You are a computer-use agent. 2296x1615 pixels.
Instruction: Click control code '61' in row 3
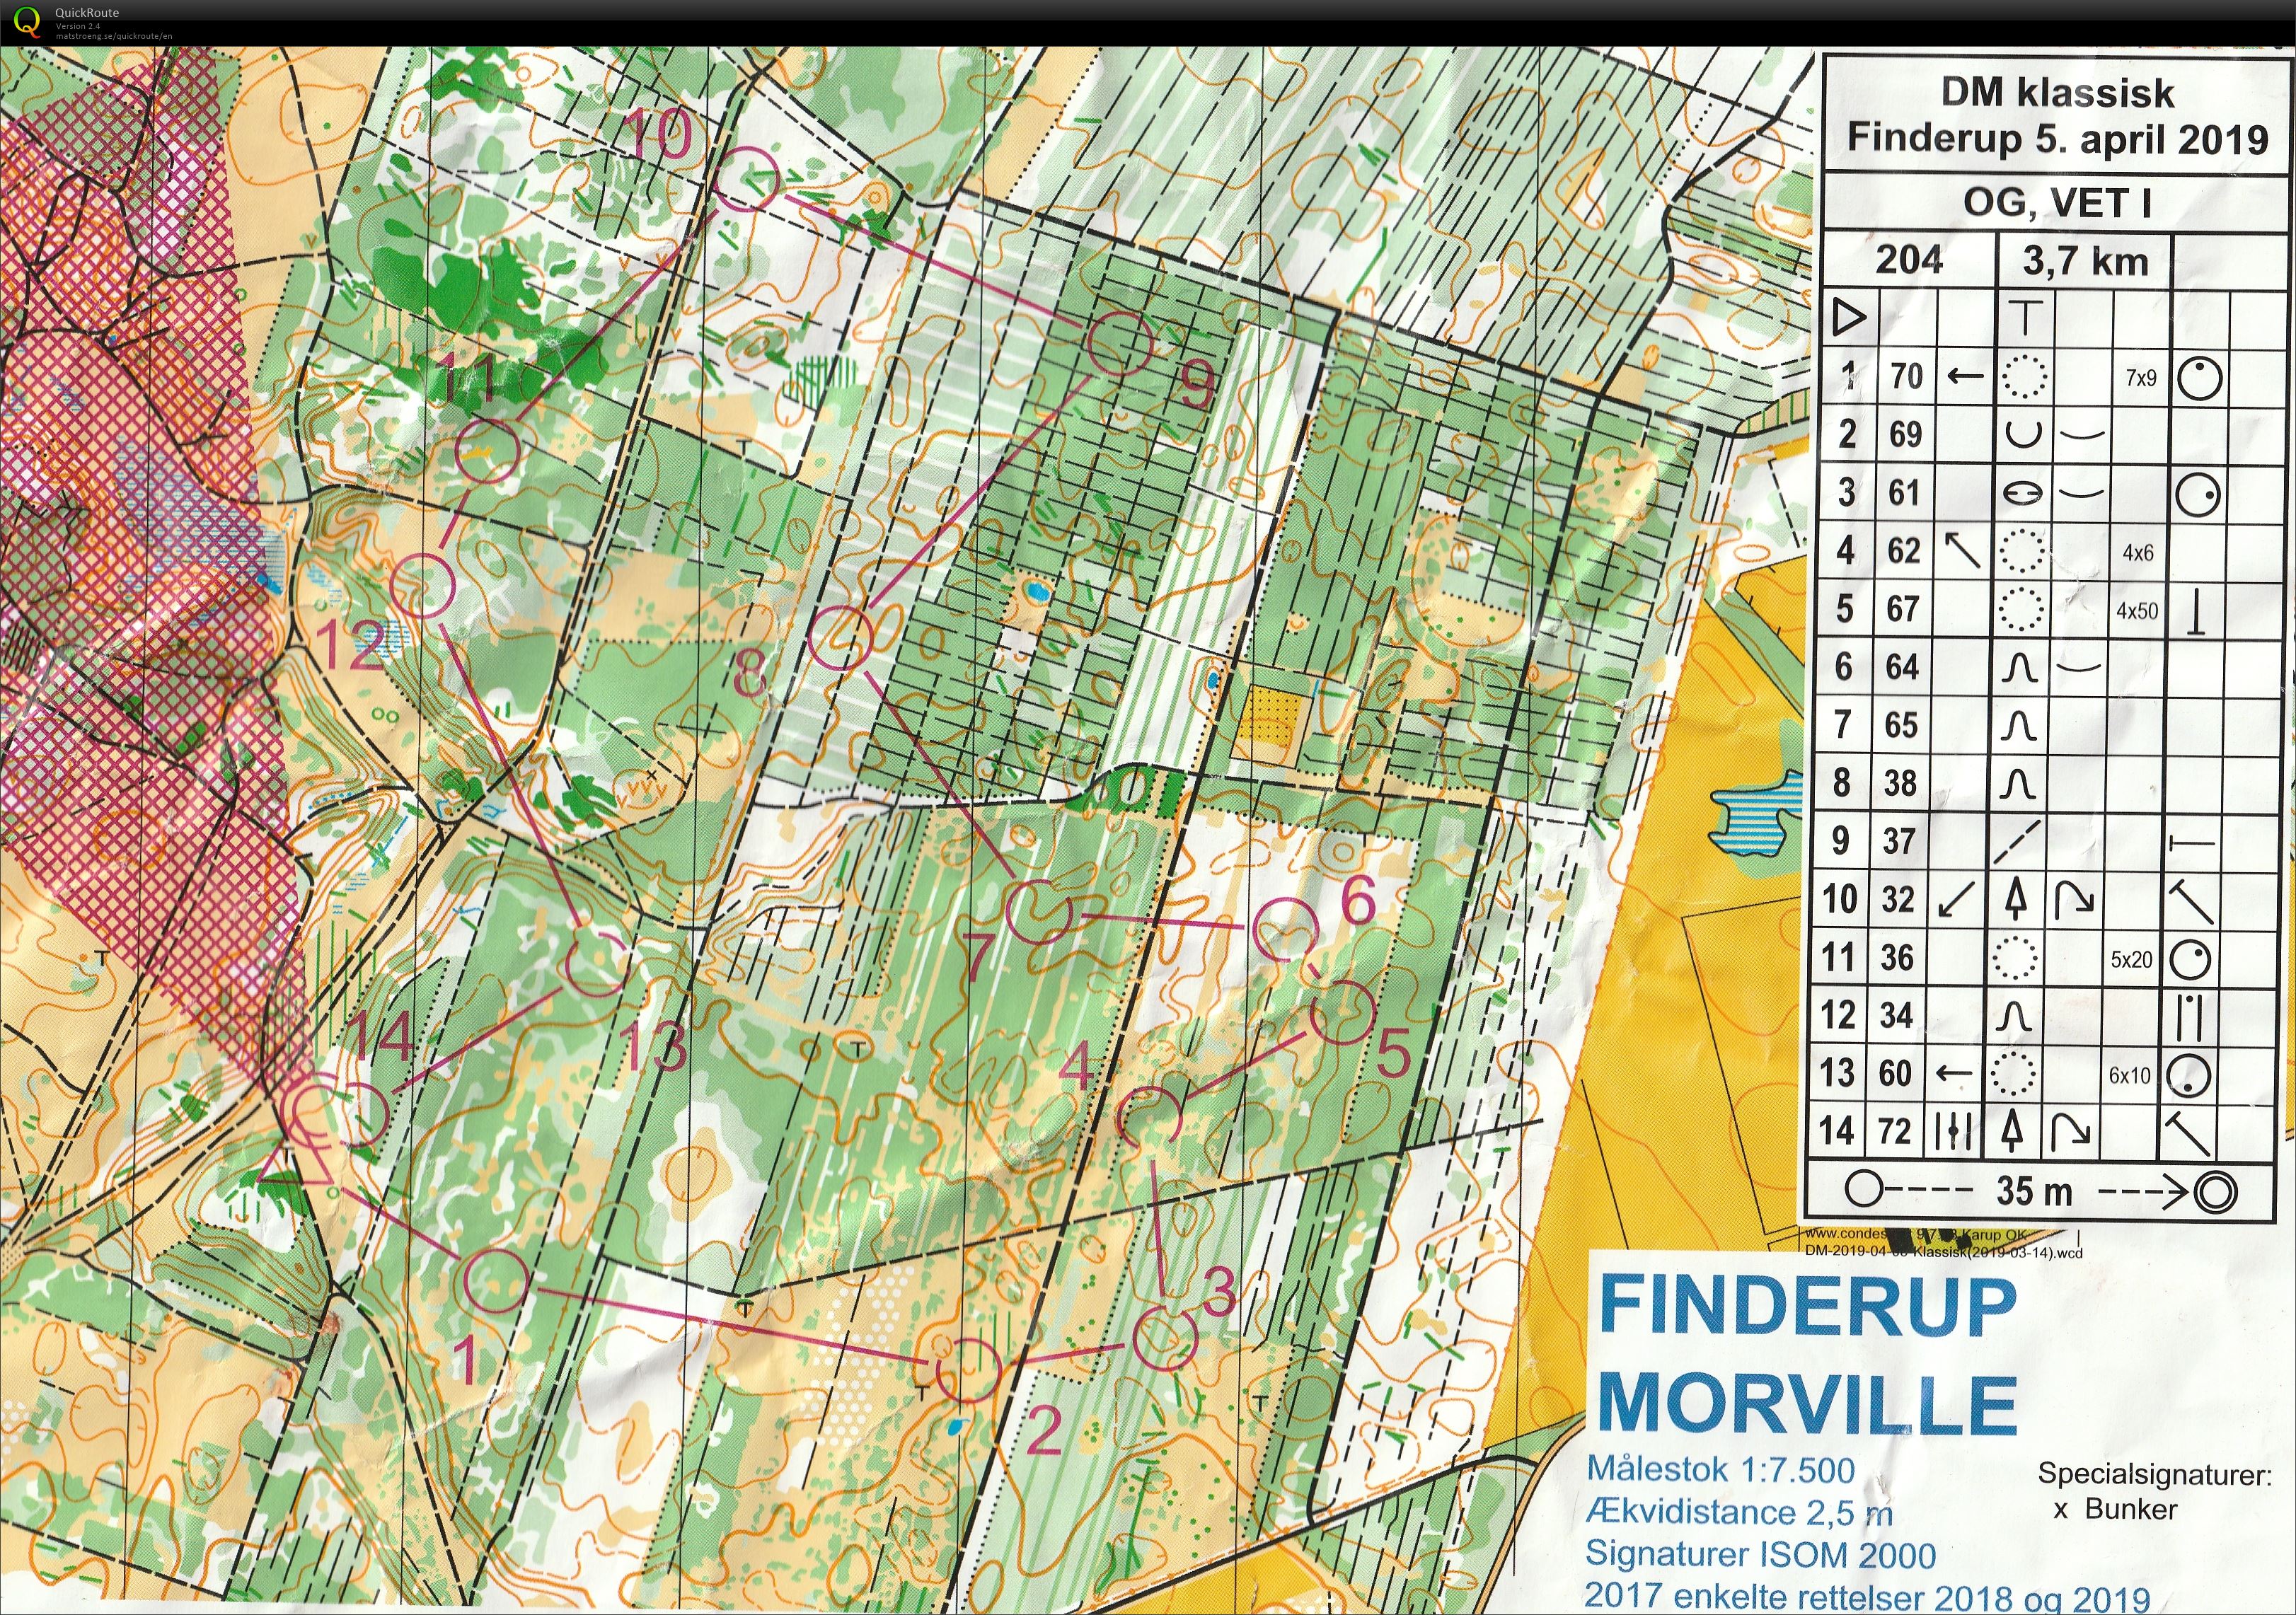(x=1904, y=492)
